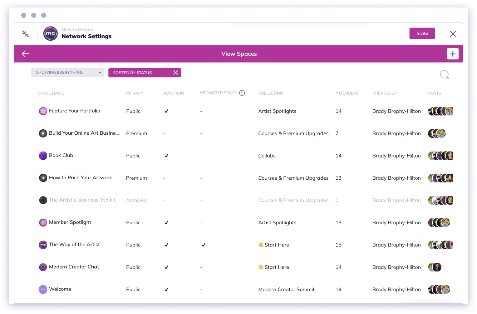The image size is (477, 314).
Task: Click Modern Creator Summit collection text
Action: pos(286,289)
